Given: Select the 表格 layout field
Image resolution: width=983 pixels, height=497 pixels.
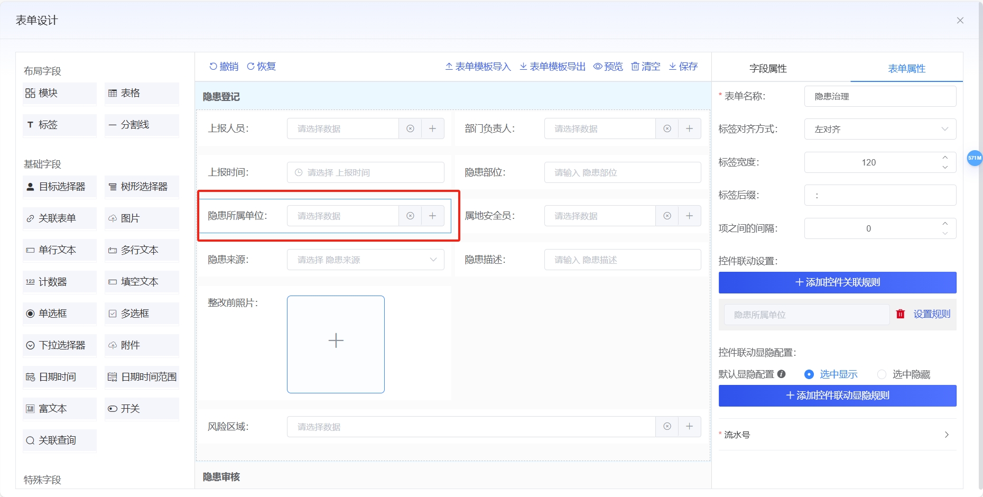Looking at the screenshot, I should point(142,93).
